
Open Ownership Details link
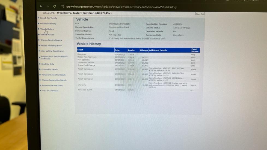(50, 69)
